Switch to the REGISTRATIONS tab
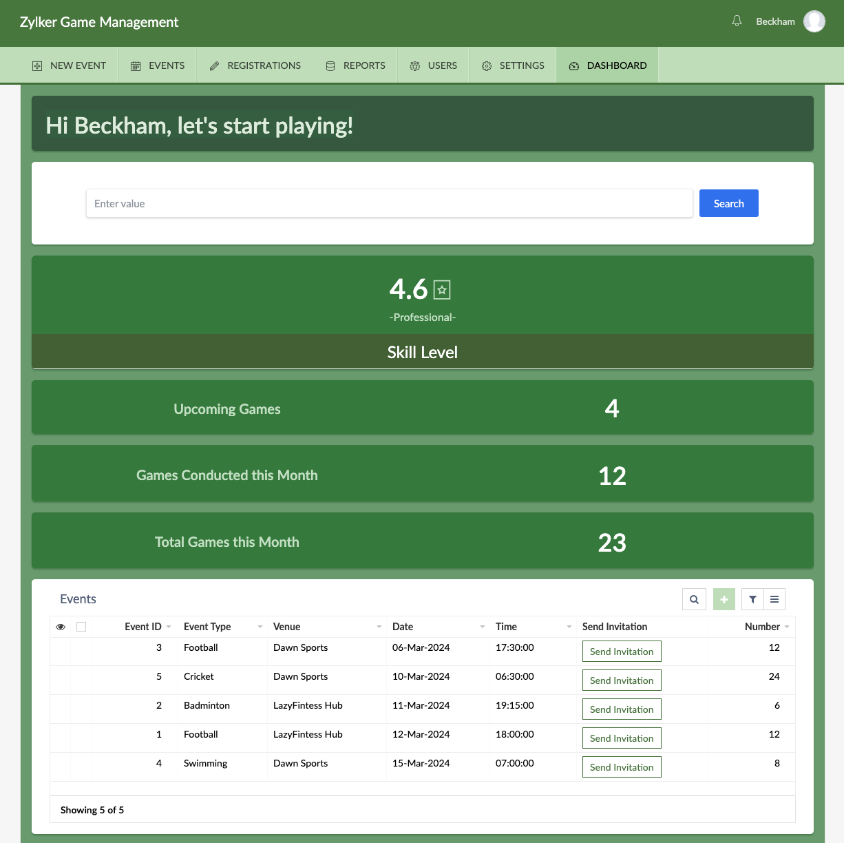Image resolution: width=844 pixels, height=843 pixels. tap(255, 65)
